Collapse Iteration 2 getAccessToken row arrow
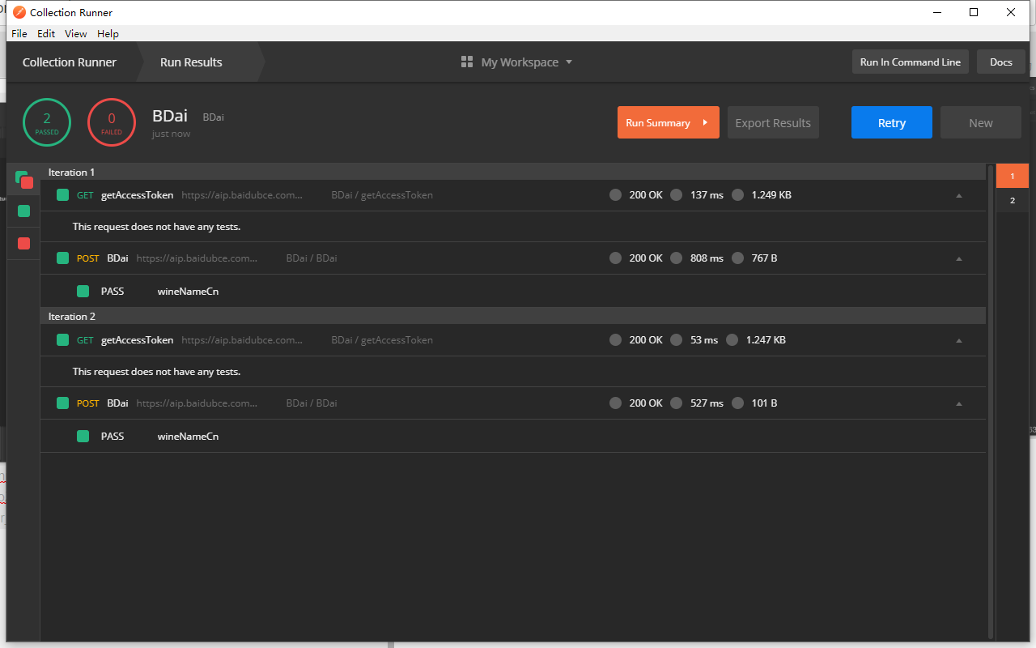The width and height of the screenshot is (1036, 648). point(959,340)
